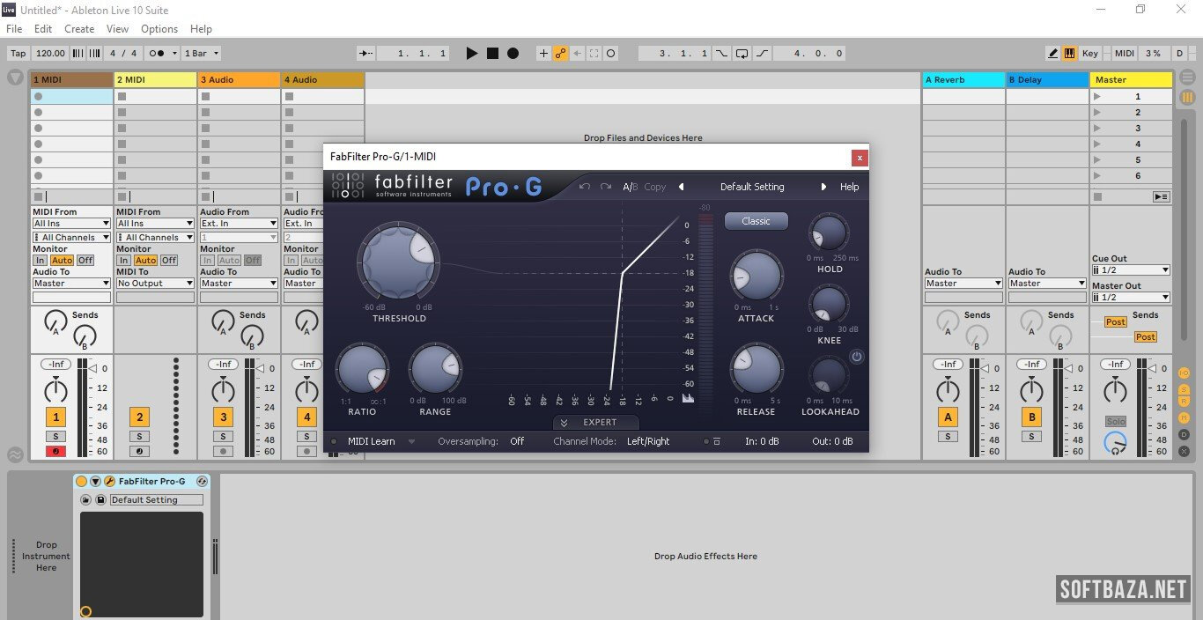This screenshot has width=1203, height=620.
Task: Toggle the Loop switch in transport
Action: [742, 53]
